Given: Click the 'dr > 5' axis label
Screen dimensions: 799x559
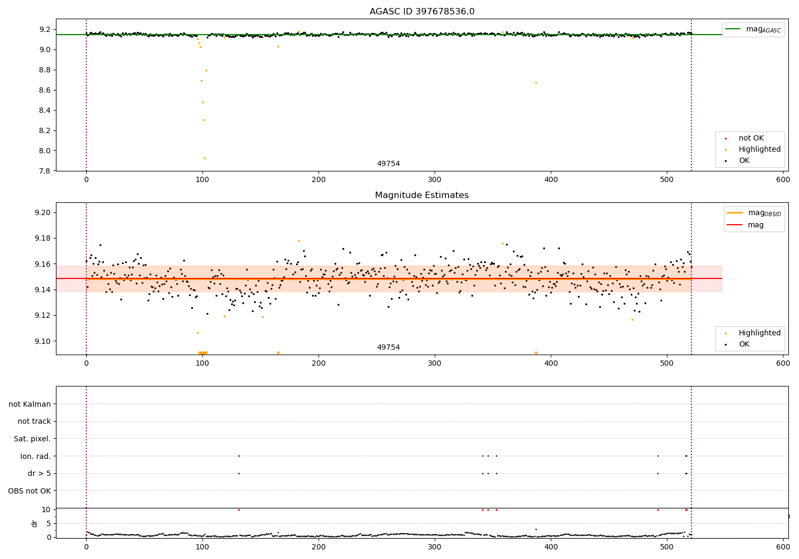Looking at the screenshot, I should 39,473.
